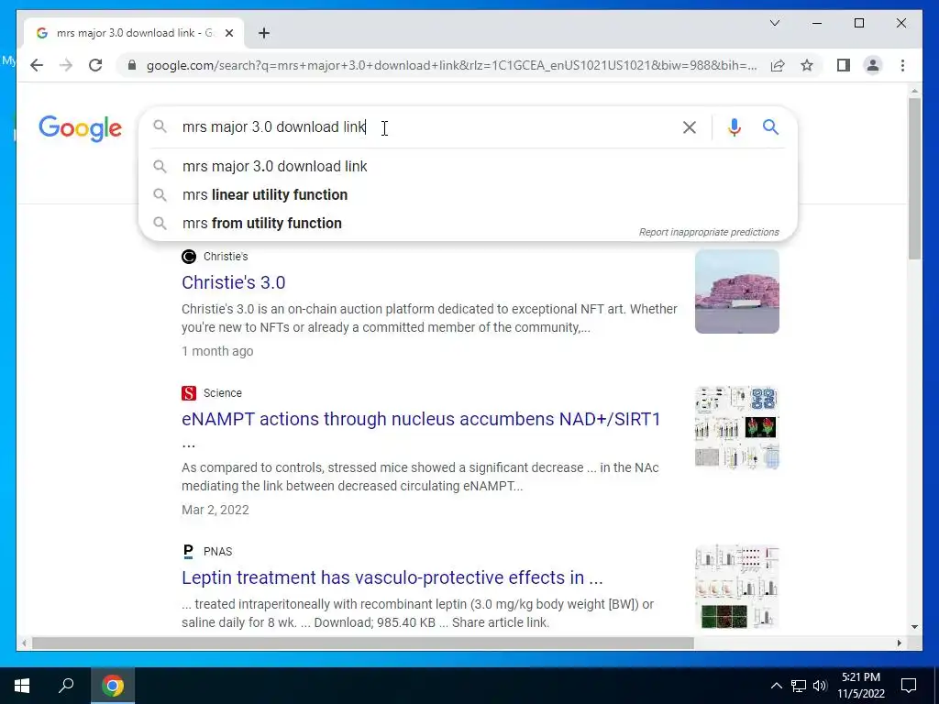
Task: Submit search with the blue magnifier icon
Action: [x=770, y=126]
